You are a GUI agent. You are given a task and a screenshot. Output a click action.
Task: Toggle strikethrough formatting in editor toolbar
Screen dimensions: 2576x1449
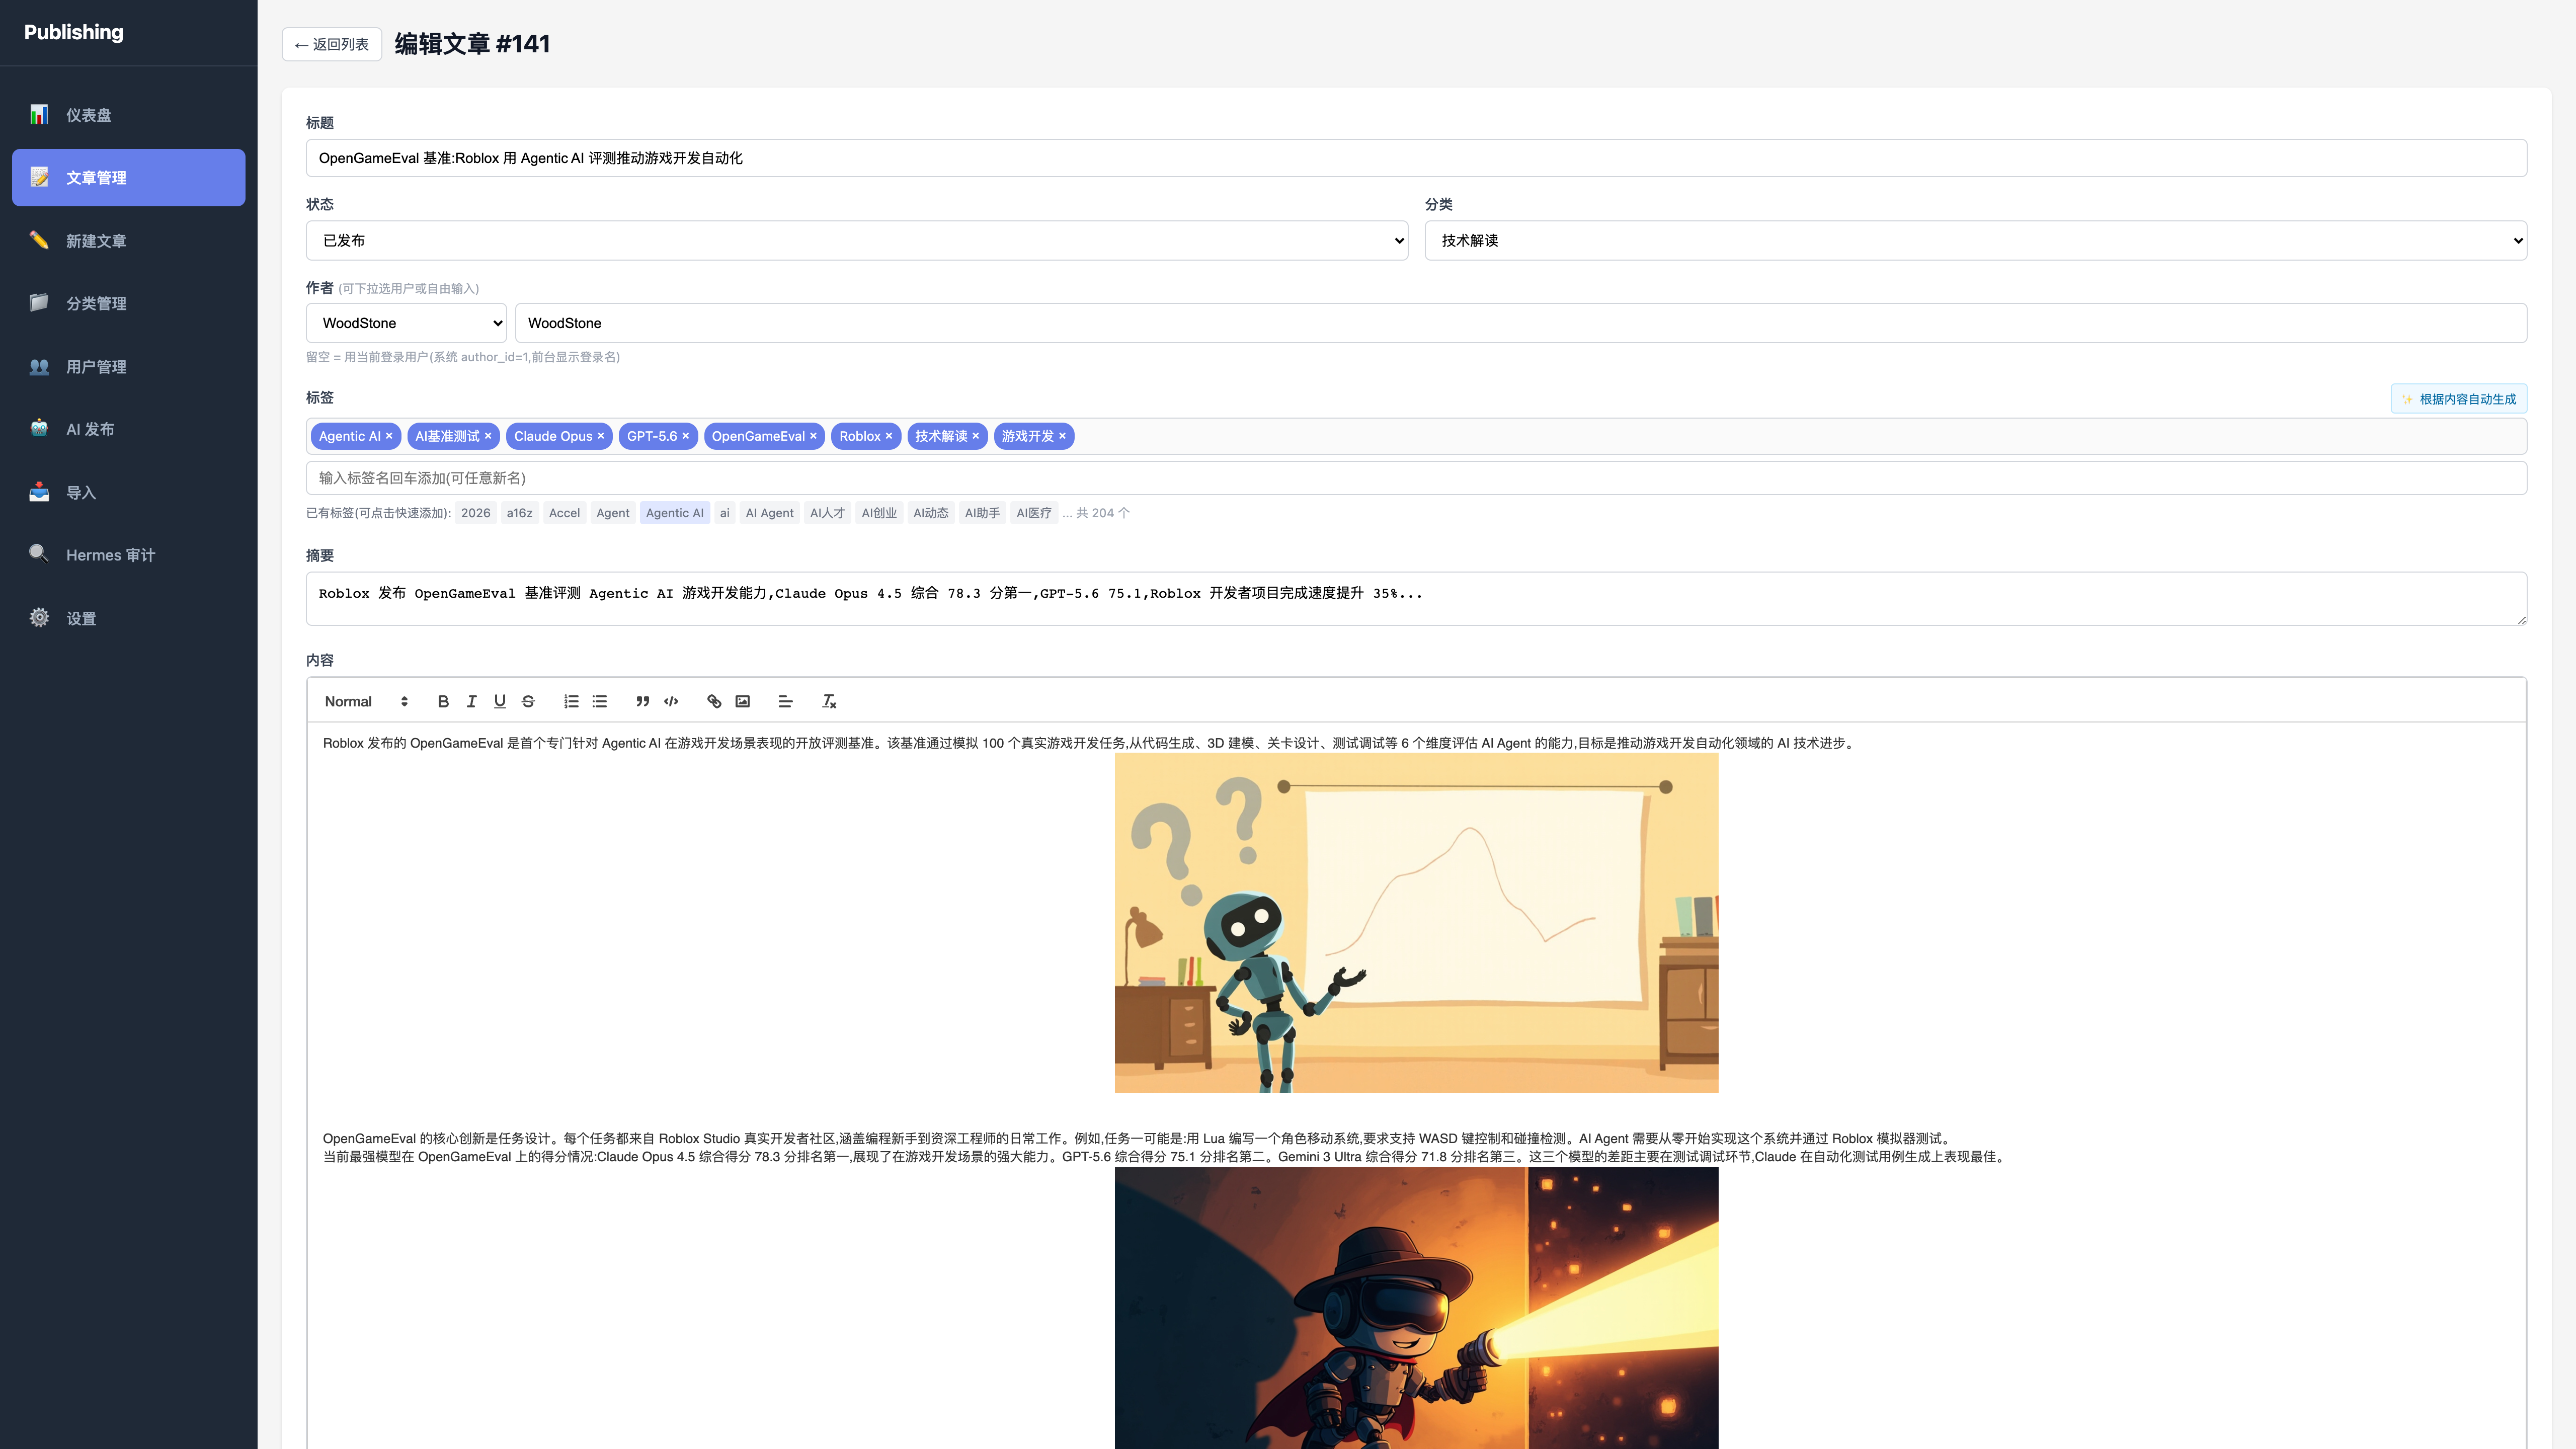coord(528,702)
